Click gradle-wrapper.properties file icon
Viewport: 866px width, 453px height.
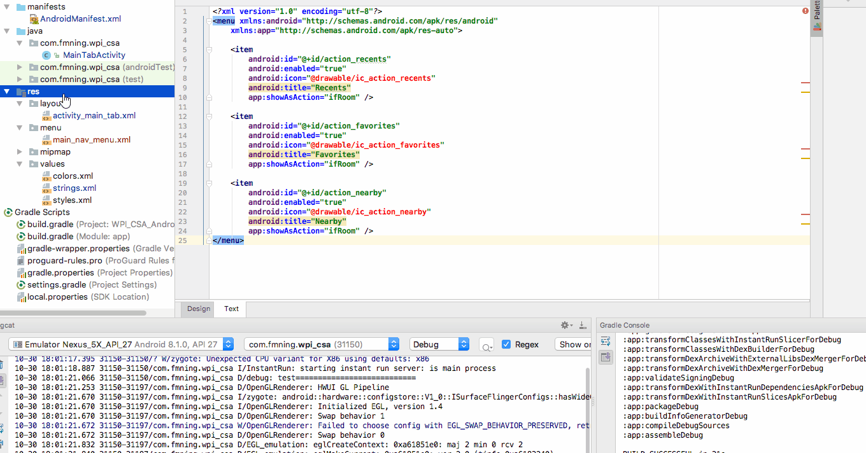pyautogui.click(x=21, y=249)
